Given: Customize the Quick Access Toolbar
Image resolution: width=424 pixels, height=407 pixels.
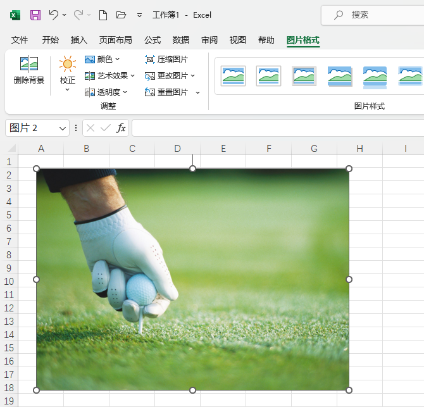Looking at the screenshot, I should (x=139, y=15).
